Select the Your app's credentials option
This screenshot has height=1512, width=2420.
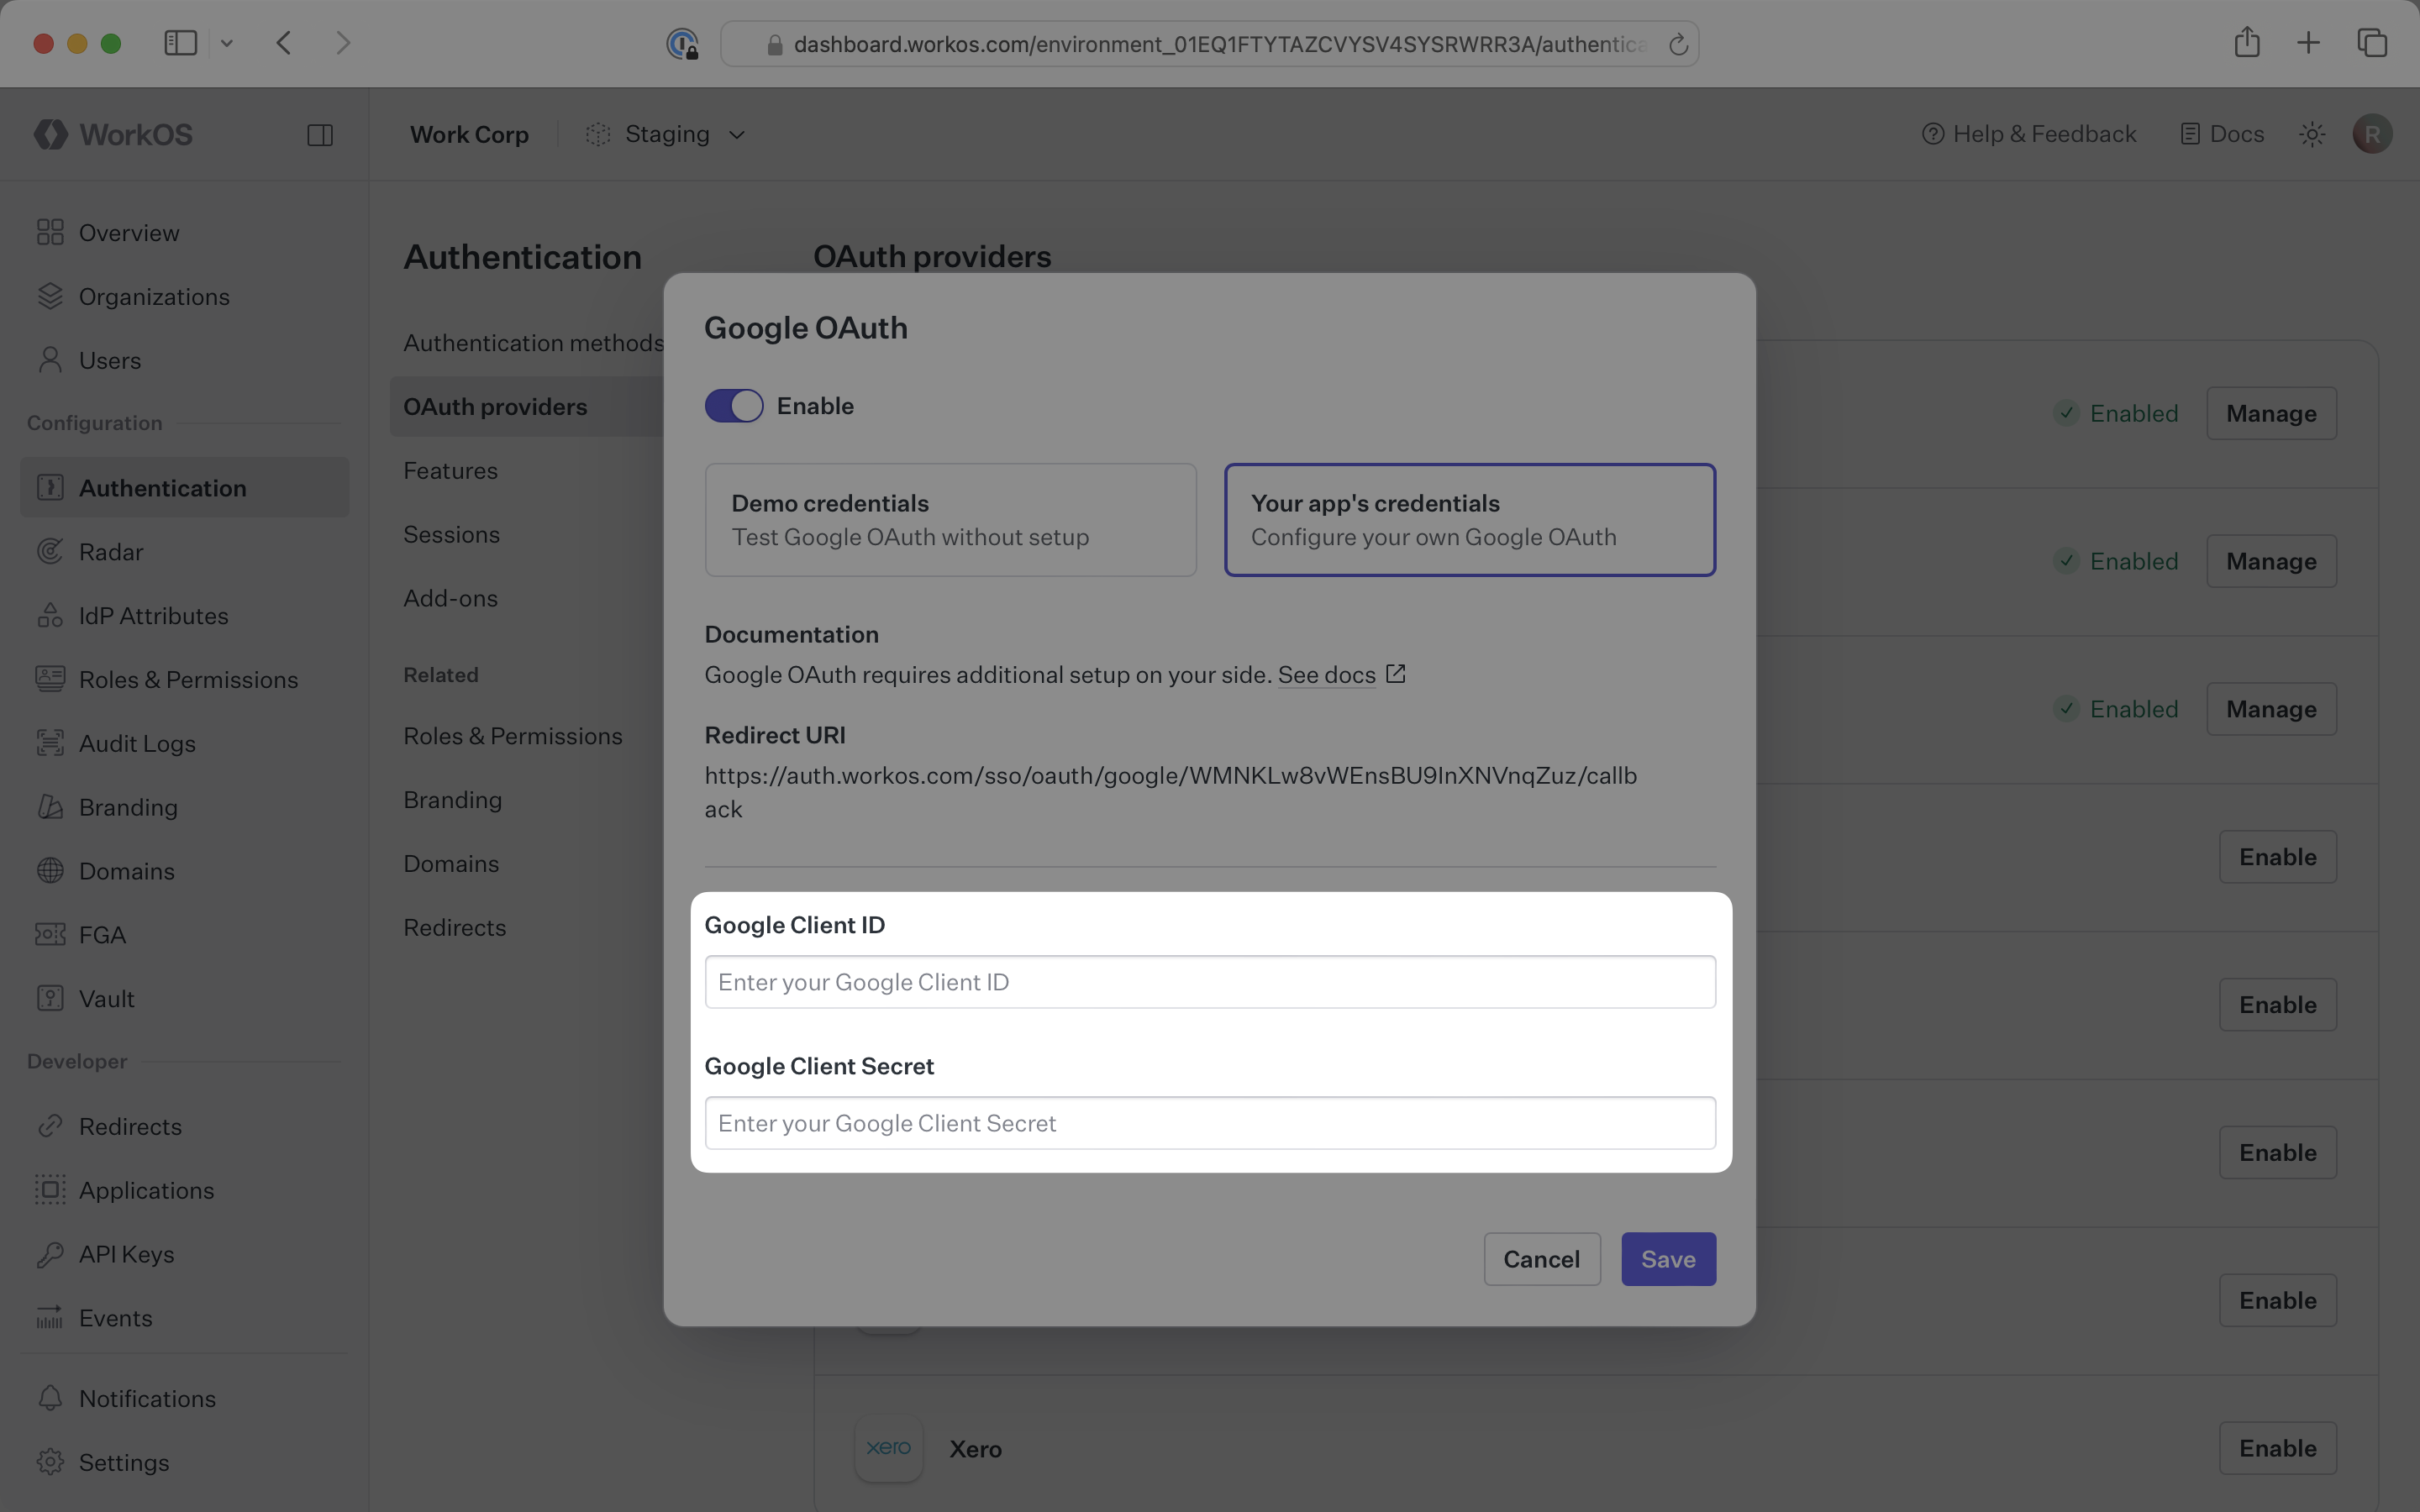tap(1469, 519)
